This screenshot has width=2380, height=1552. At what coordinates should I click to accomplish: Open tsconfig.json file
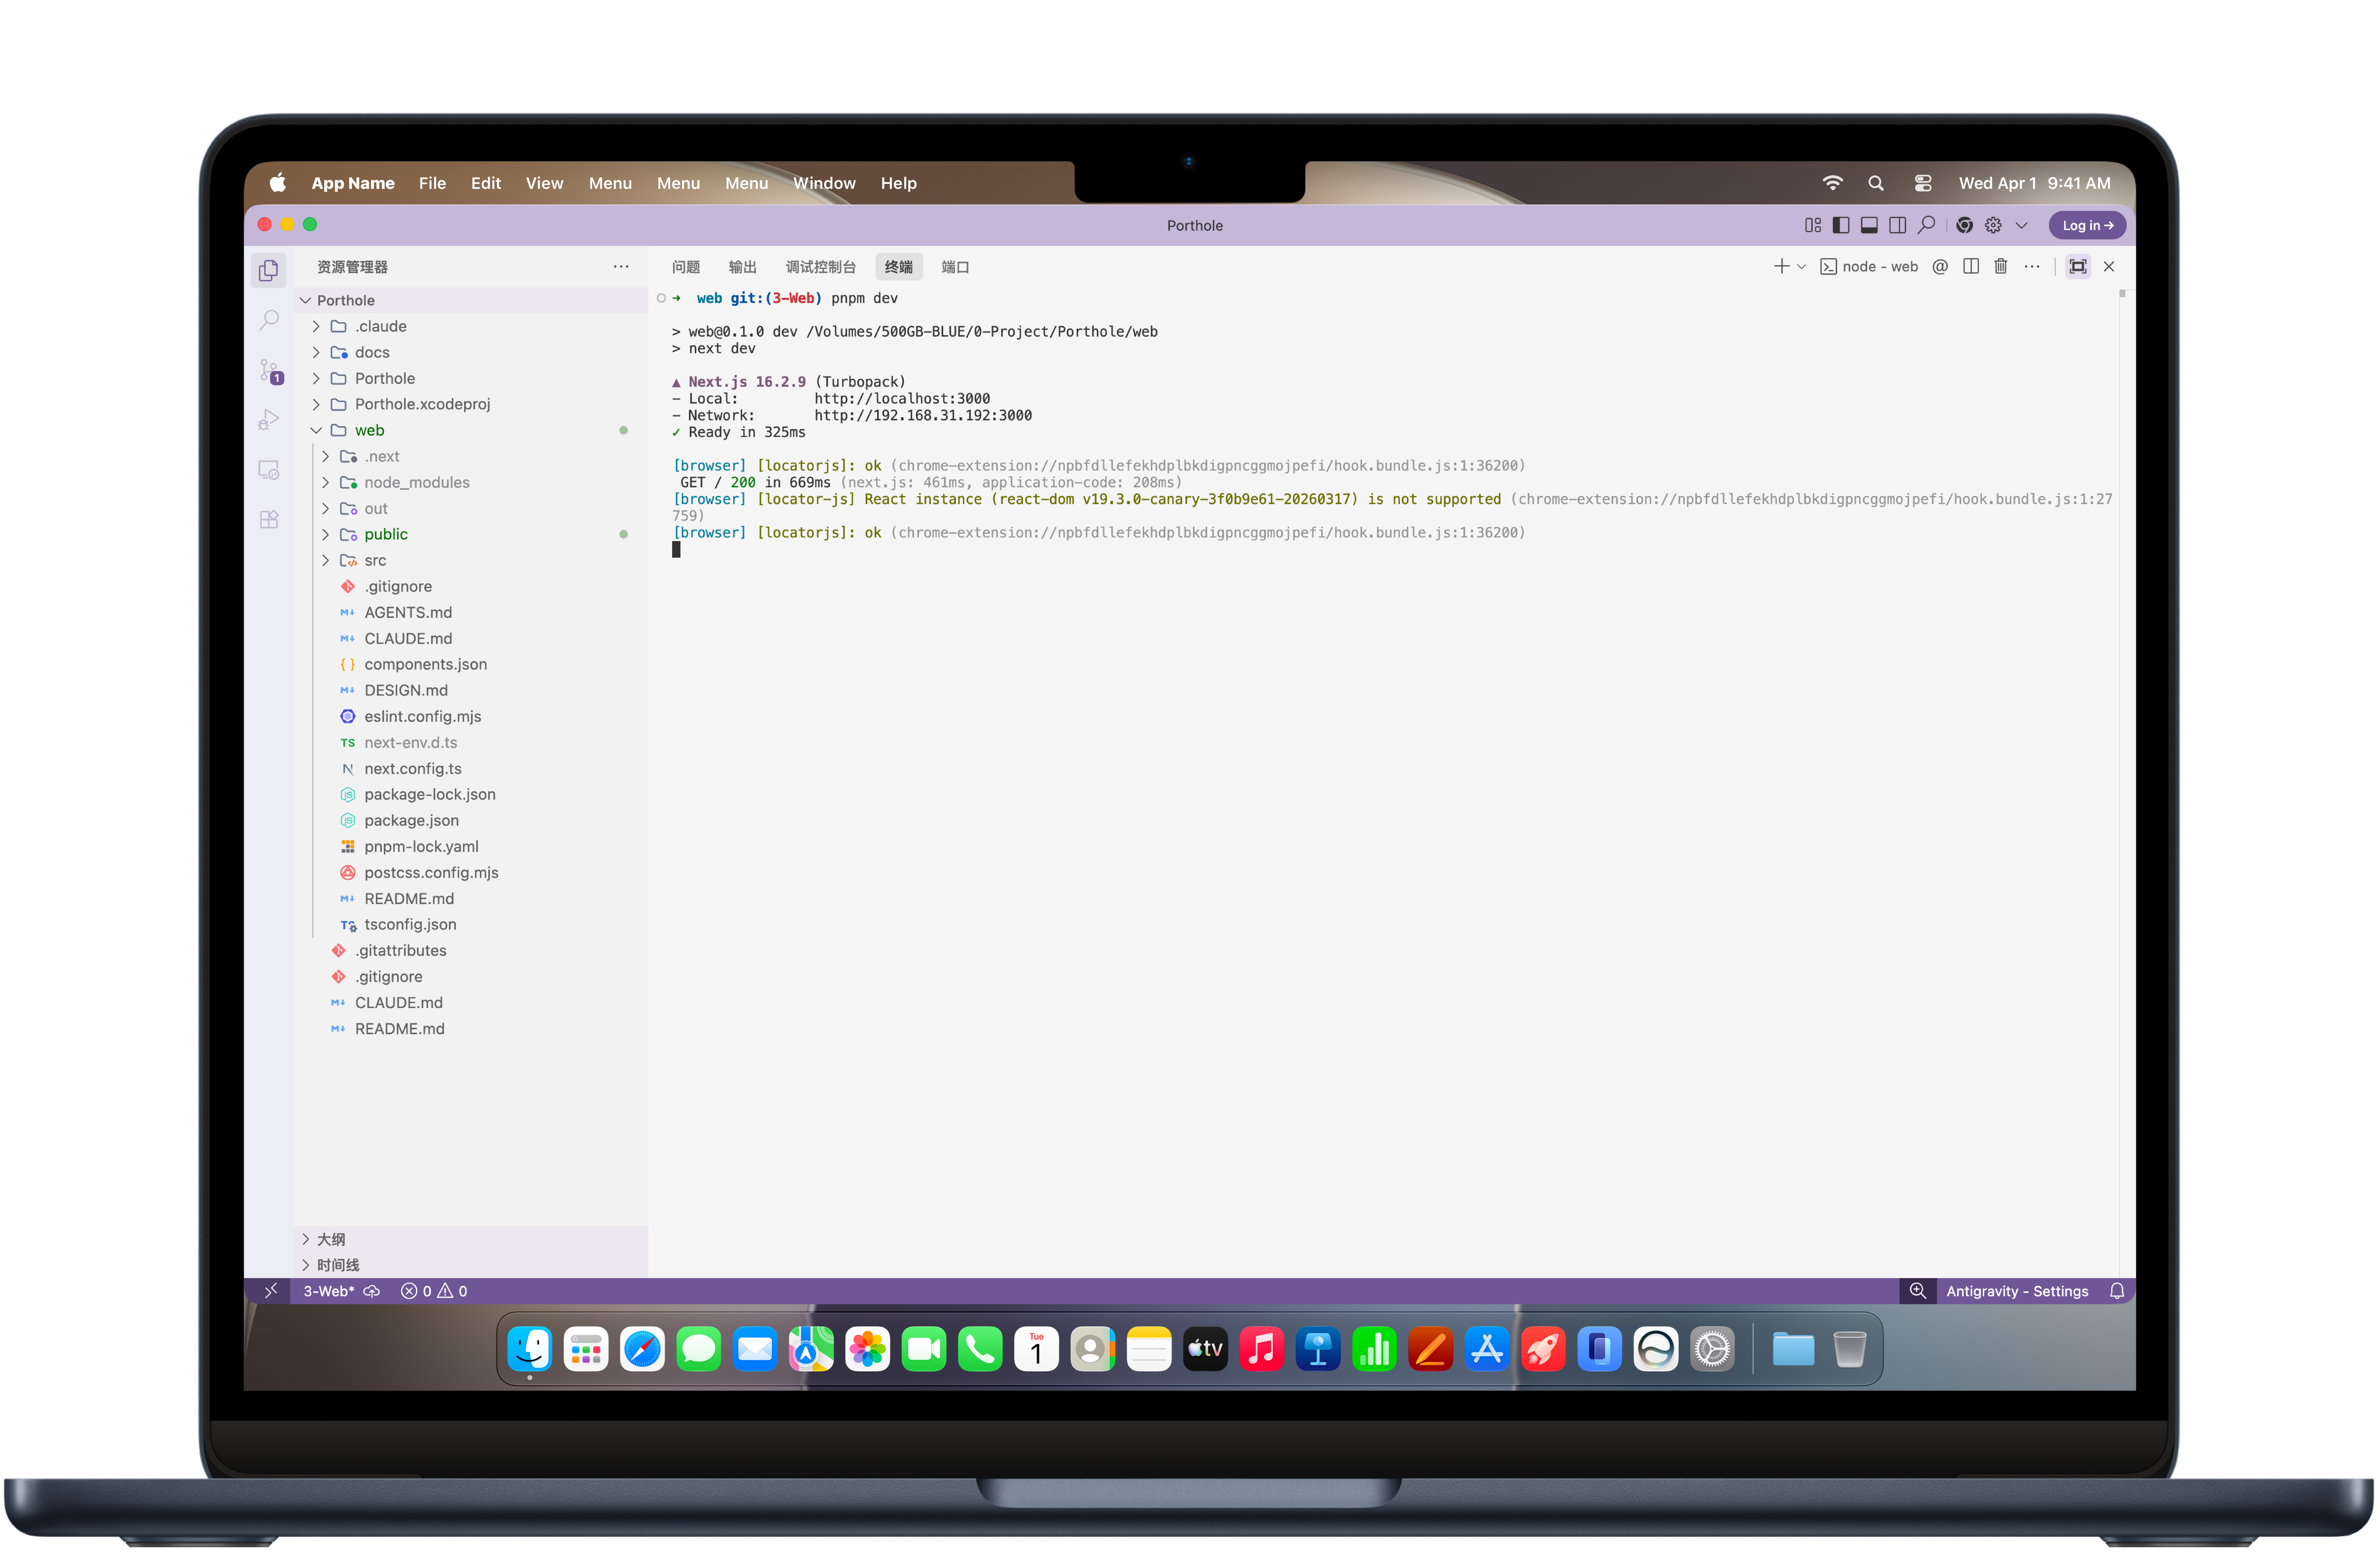pyautogui.click(x=471, y=924)
